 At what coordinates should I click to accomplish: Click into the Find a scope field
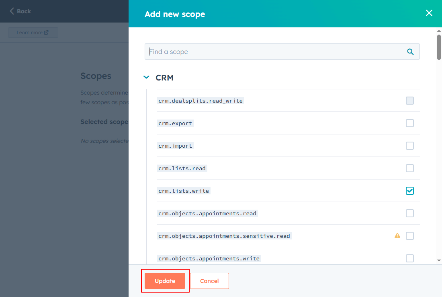282,52
